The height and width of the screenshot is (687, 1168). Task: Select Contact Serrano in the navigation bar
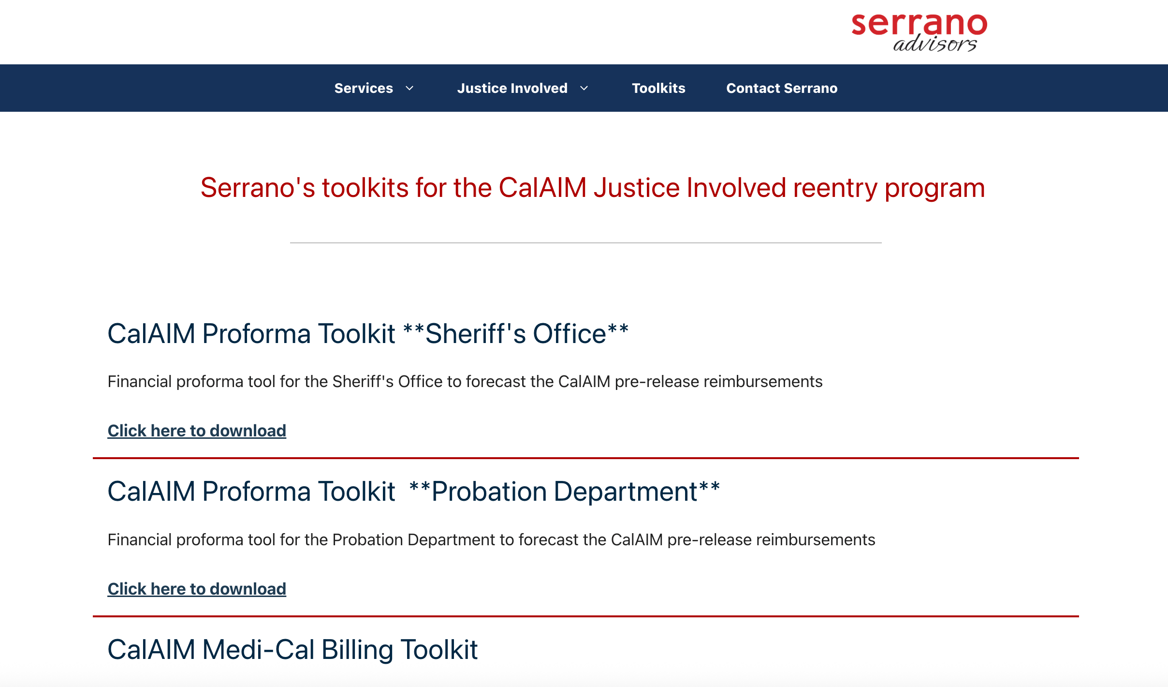[782, 88]
